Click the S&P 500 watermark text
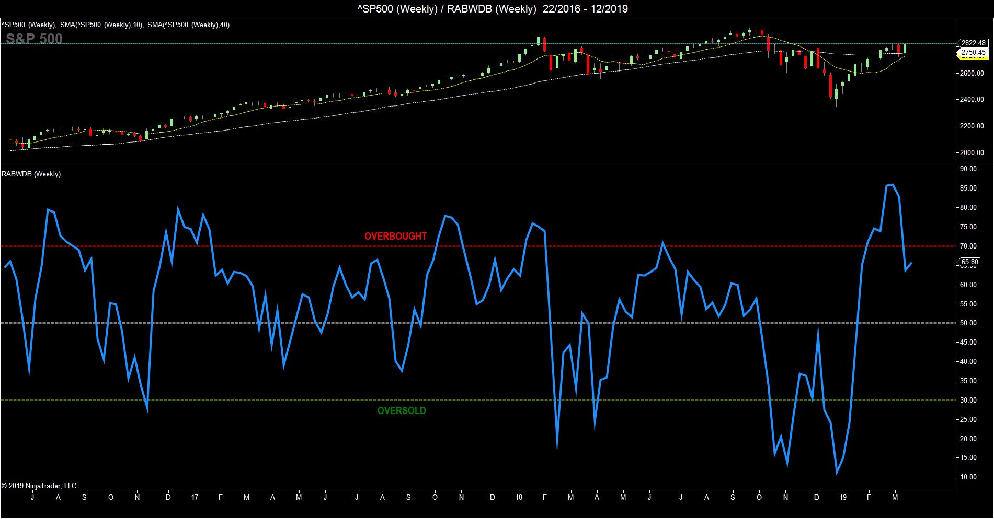This screenshot has width=994, height=519. 35,39
